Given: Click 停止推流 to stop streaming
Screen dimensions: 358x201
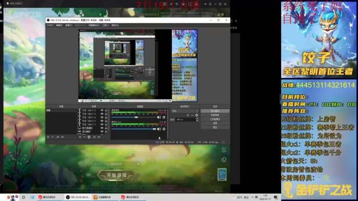Looking at the screenshot, I should (215, 111).
